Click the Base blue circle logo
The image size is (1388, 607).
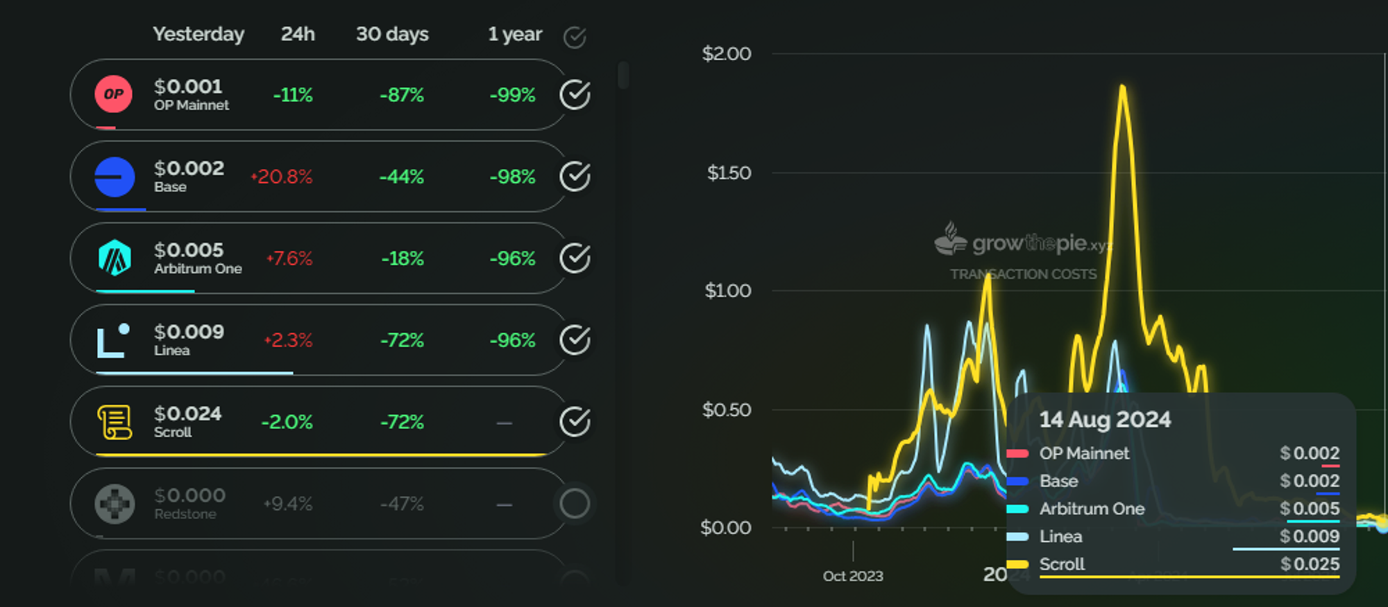click(x=115, y=177)
